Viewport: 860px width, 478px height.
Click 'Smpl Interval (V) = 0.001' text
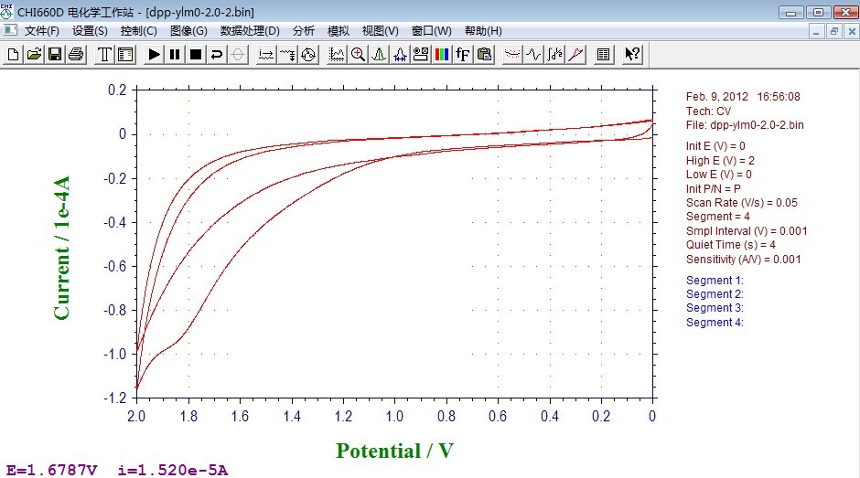coord(747,231)
